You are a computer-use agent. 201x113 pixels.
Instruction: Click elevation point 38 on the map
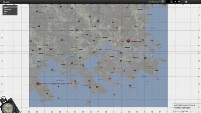(x=101, y=67)
